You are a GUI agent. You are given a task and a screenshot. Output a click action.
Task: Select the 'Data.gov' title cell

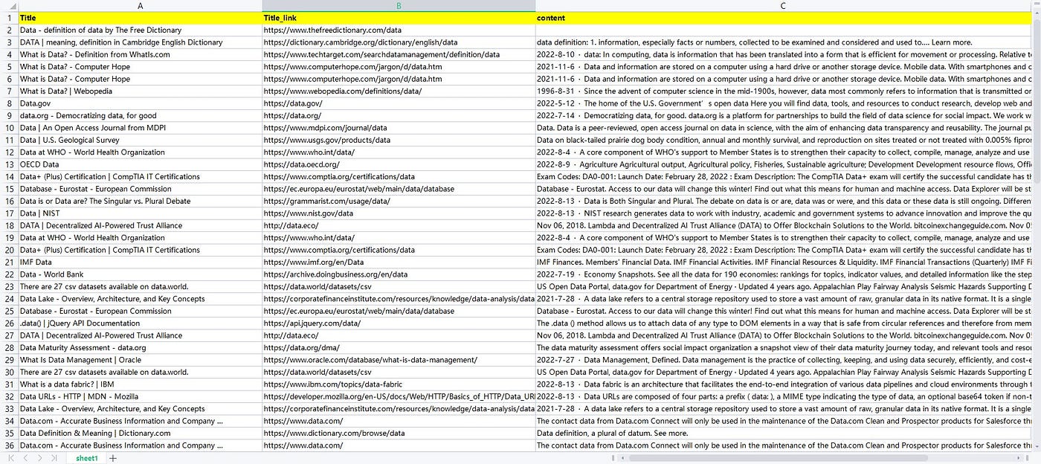tap(141, 103)
